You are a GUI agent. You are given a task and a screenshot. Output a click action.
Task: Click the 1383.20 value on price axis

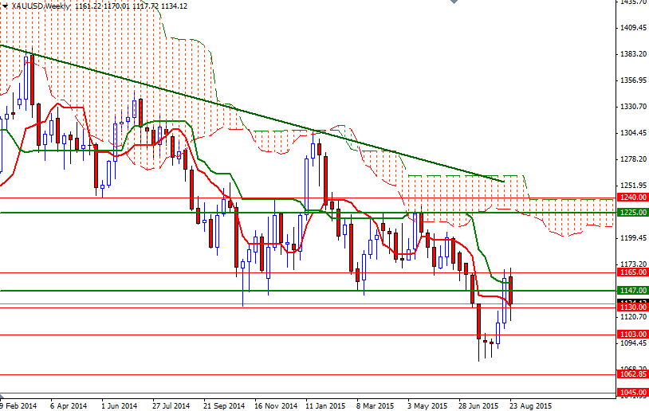632,53
